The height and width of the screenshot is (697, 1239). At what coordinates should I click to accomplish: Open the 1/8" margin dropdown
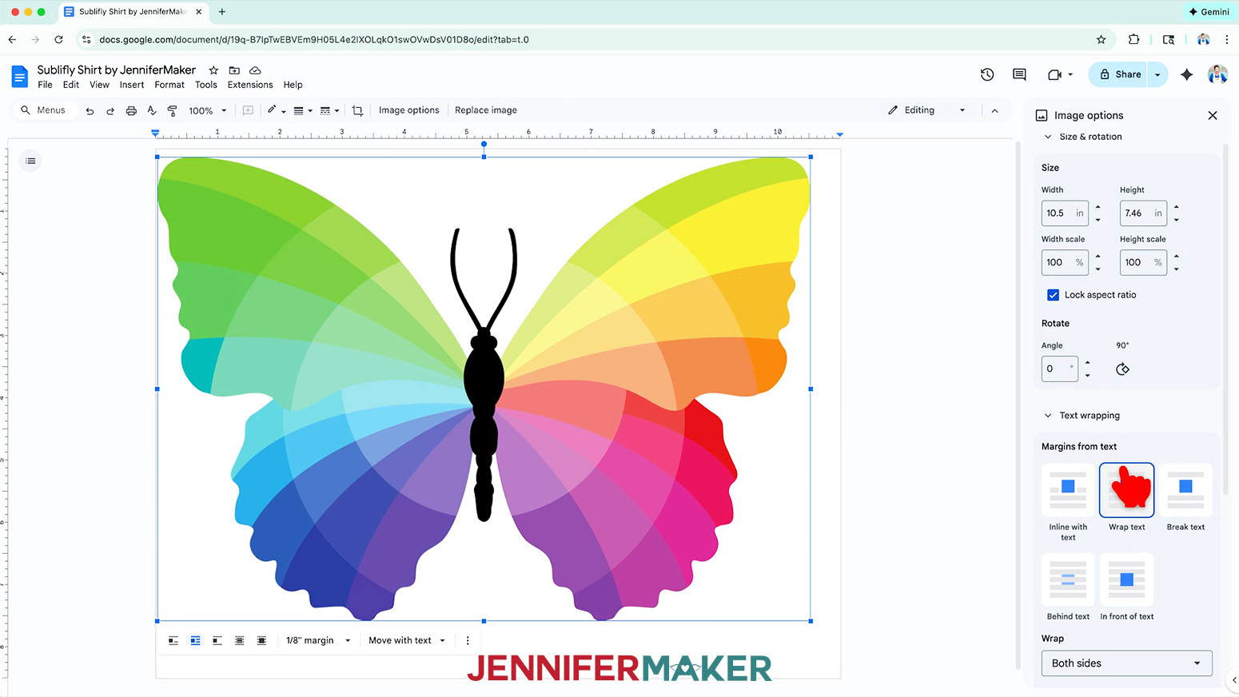pos(318,640)
